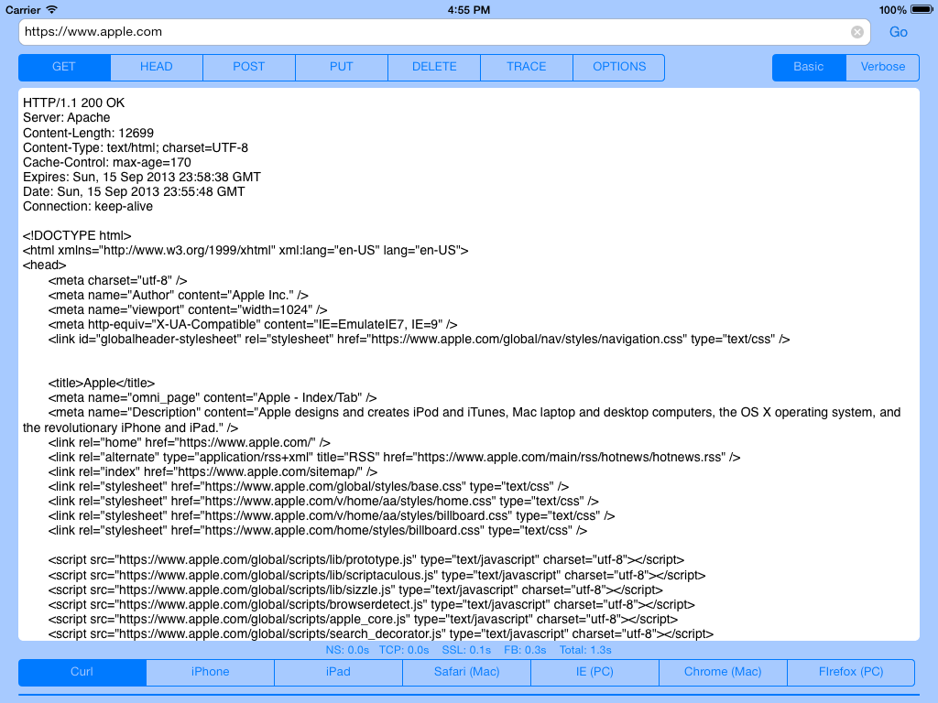Choose the Safari (Mac) user agent
This screenshot has height=703, width=938.
(466, 672)
